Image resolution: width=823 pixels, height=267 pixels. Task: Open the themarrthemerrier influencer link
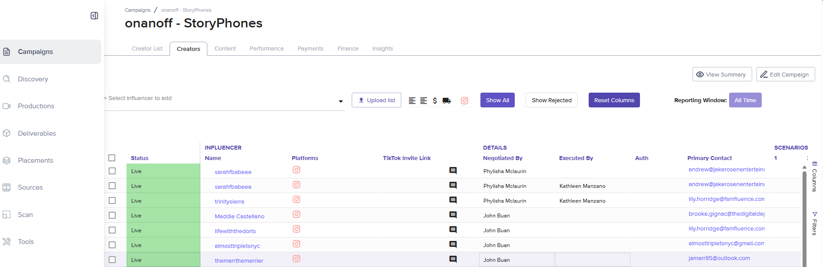coord(239,260)
